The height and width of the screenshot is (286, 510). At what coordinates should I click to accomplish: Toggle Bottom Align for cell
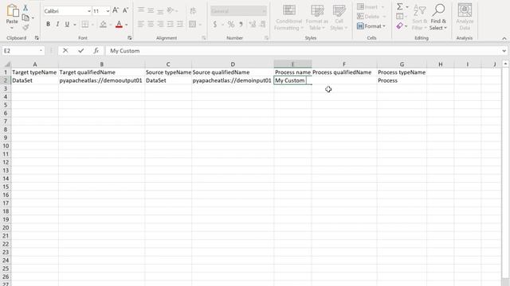[x=160, y=10]
